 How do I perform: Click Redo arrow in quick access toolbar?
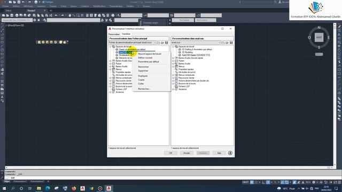(x=29, y=2)
